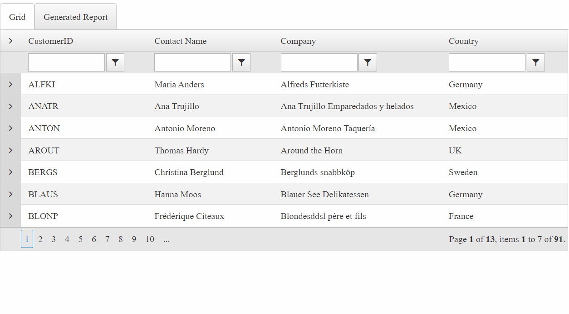
Task: Open the Country column filter options
Action: pos(535,62)
